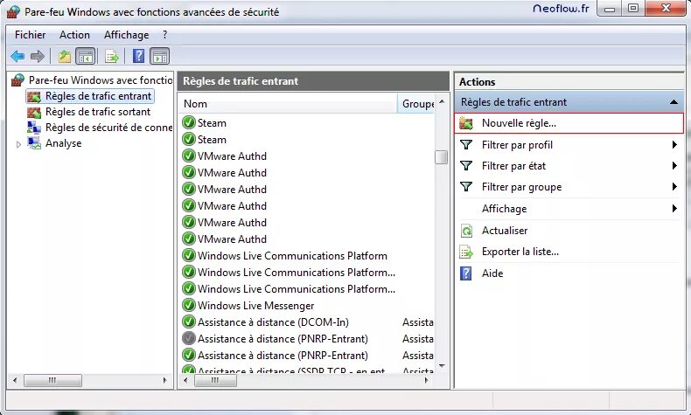This screenshot has height=415, width=691.
Task: Click the Up one level folder icon
Action: (65, 56)
